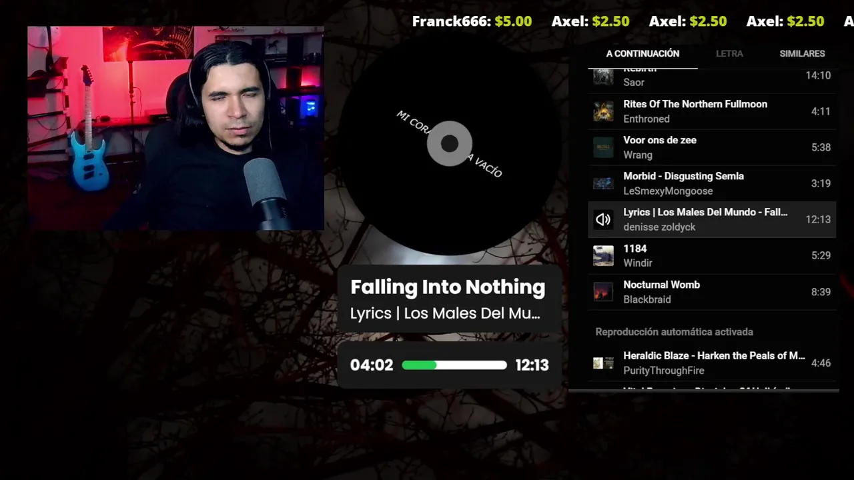Click the green song progress bar

454,365
